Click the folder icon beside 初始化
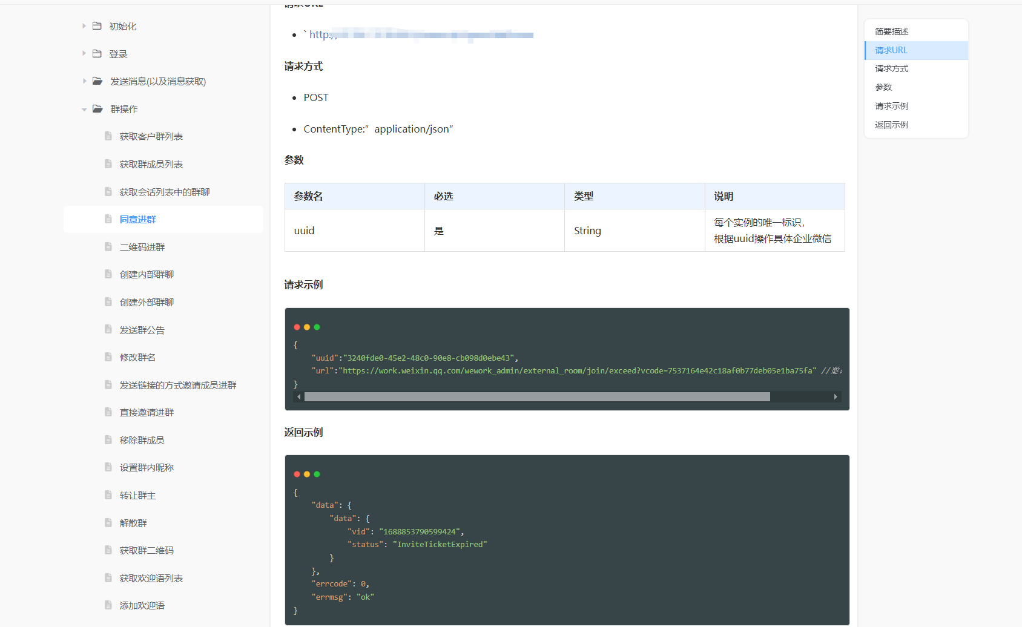The height and width of the screenshot is (627, 1022). [97, 26]
